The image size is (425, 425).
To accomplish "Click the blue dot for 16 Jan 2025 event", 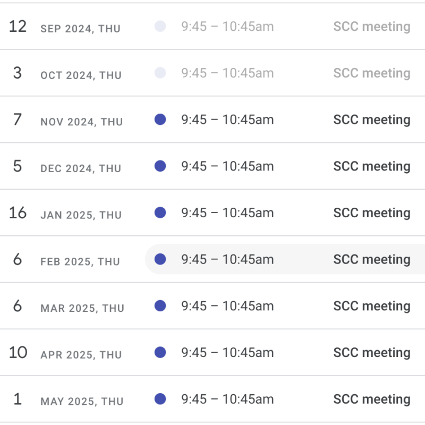I will pyautogui.click(x=160, y=213).
